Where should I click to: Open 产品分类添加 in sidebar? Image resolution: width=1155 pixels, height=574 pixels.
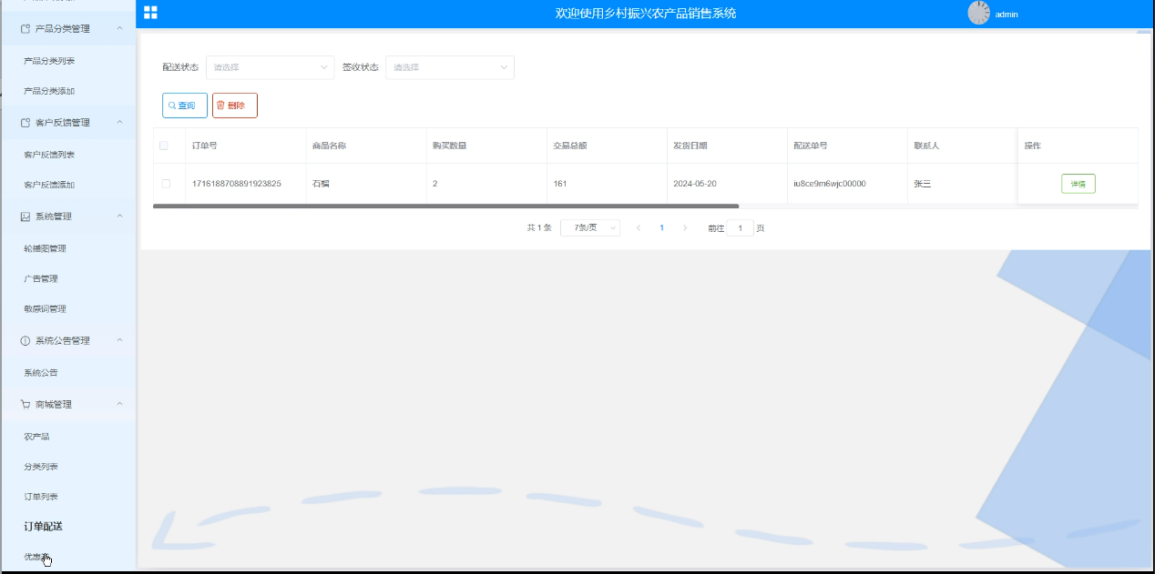[49, 91]
